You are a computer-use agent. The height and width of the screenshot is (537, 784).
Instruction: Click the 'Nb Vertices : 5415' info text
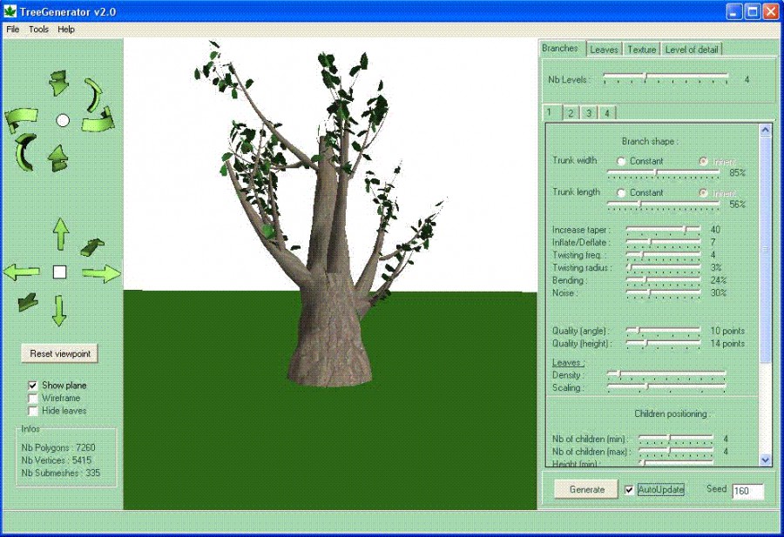point(56,460)
